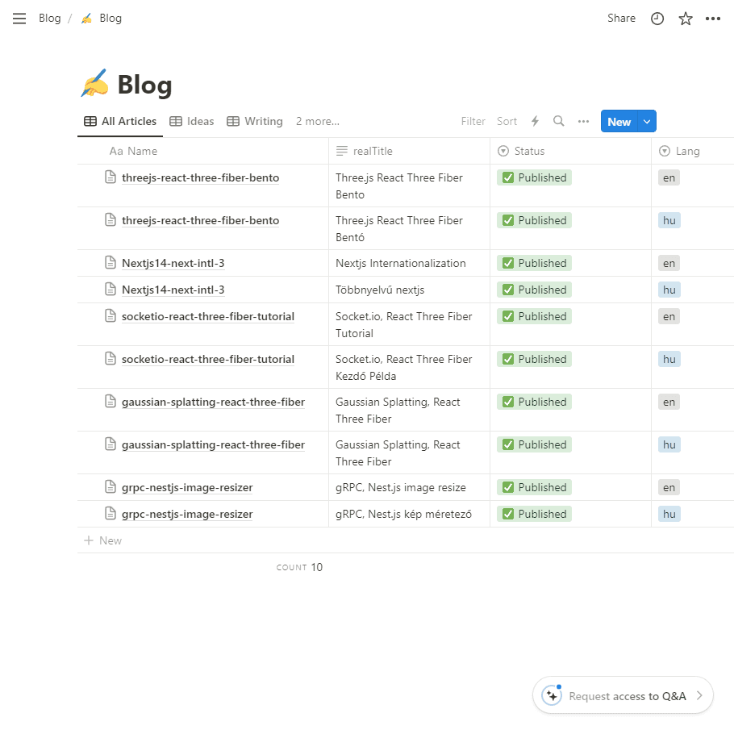
Task: Open database search magnifier icon
Action: [558, 121]
